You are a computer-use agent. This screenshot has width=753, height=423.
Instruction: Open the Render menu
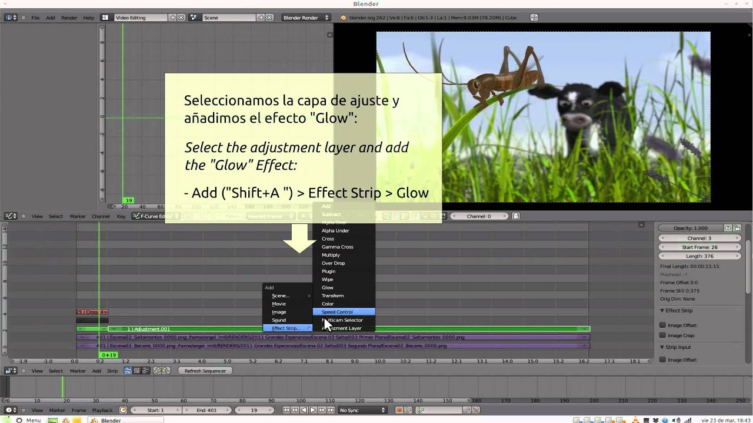click(x=69, y=18)
